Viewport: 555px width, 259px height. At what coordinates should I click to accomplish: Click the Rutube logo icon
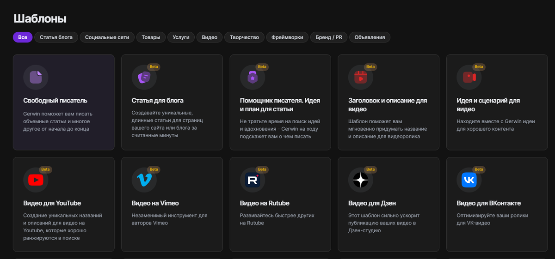[x=253, y=180]
